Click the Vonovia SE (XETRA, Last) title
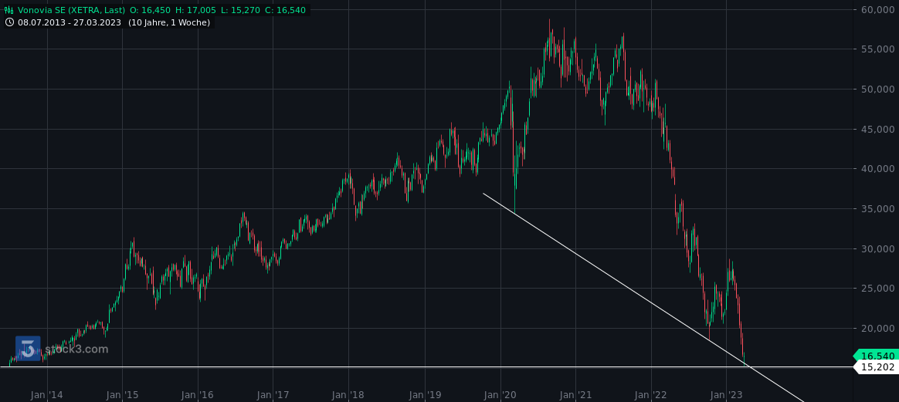899x402 pixels. [x=71, y=10]
